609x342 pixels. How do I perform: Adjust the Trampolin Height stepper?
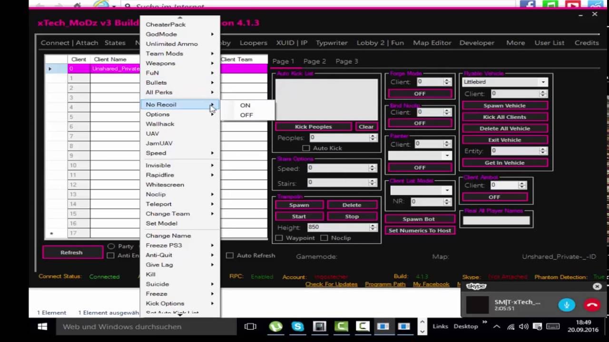[373, 228]
